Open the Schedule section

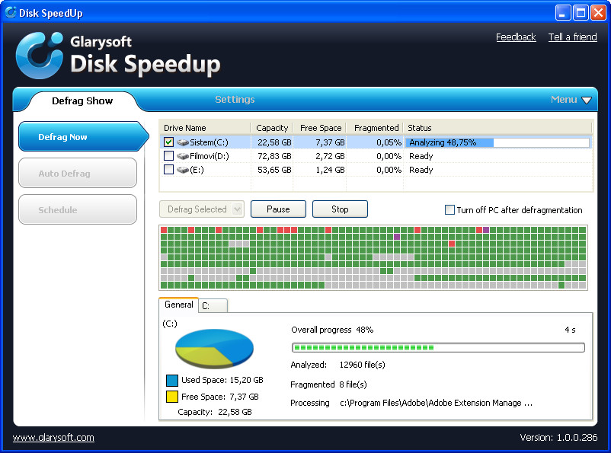click(78, 210)
